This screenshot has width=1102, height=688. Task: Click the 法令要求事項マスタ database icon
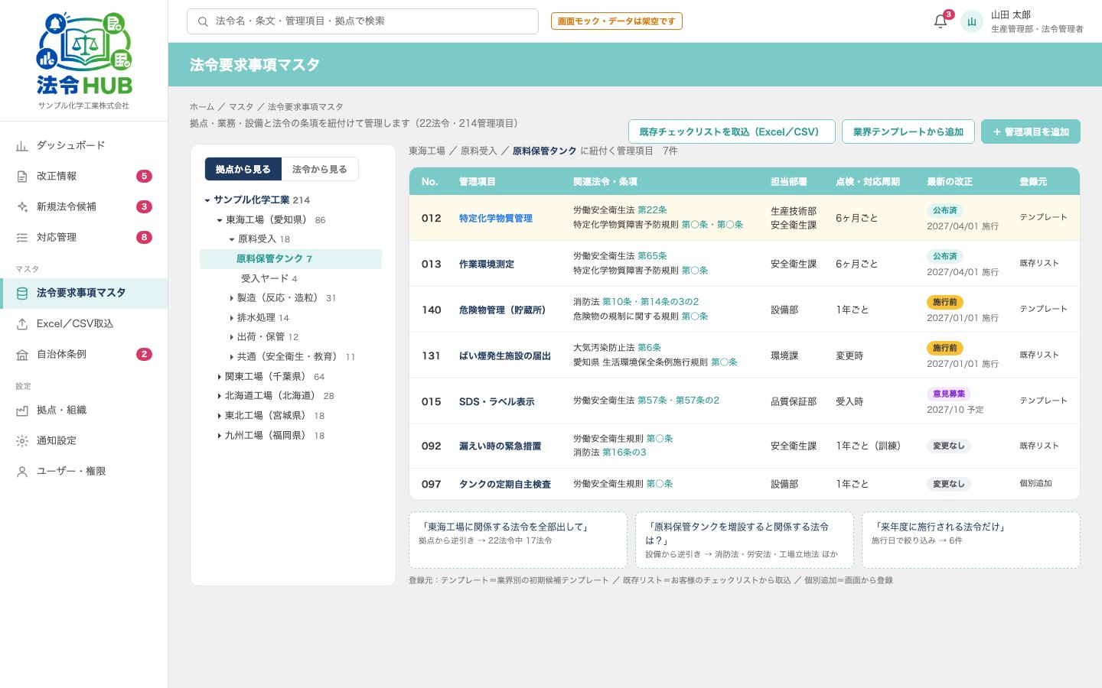tap(22, 293)
